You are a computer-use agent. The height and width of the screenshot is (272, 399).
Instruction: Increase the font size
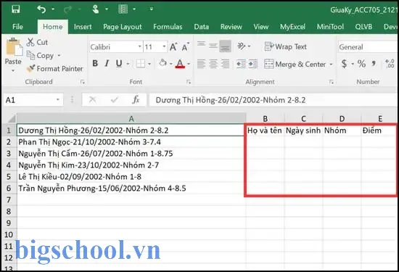[173, 47]
